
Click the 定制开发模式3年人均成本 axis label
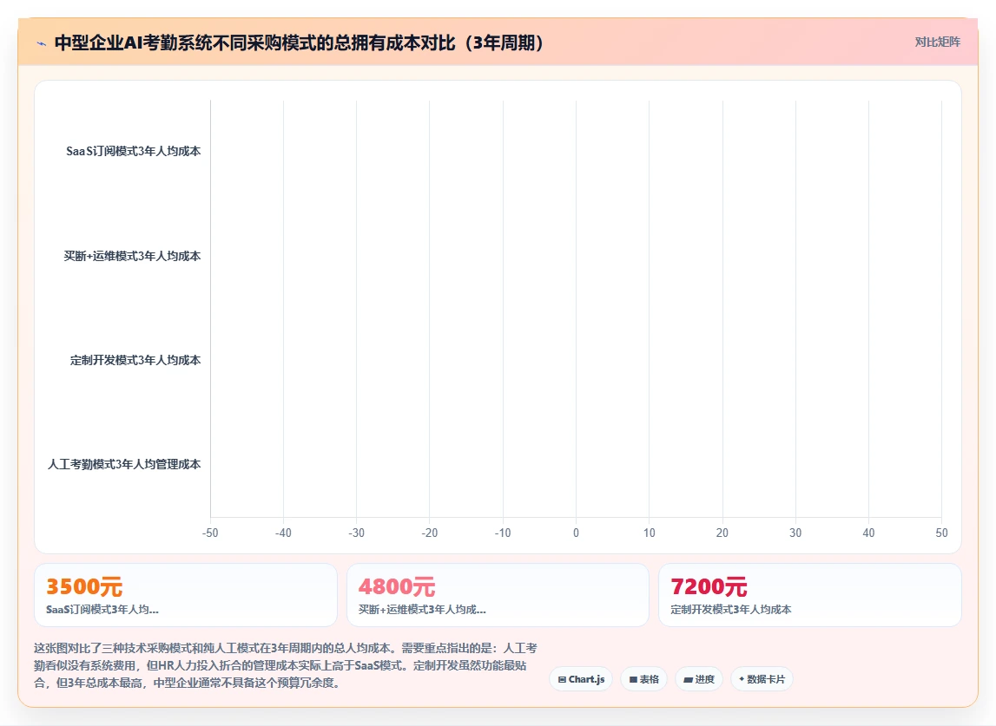click(135, 360)
